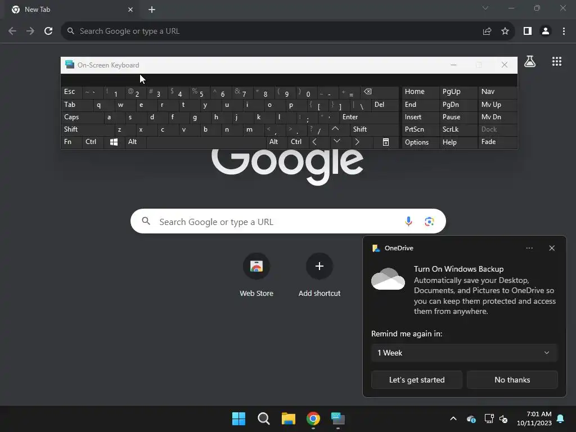The width and height of the screenshot is (576, 432).
Task: Click the Help key on On-Screen Keyboard
Action: pos(458,142)
